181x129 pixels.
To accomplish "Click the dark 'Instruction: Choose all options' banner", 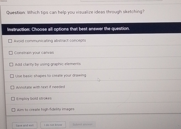I will [x=68, y=29].
